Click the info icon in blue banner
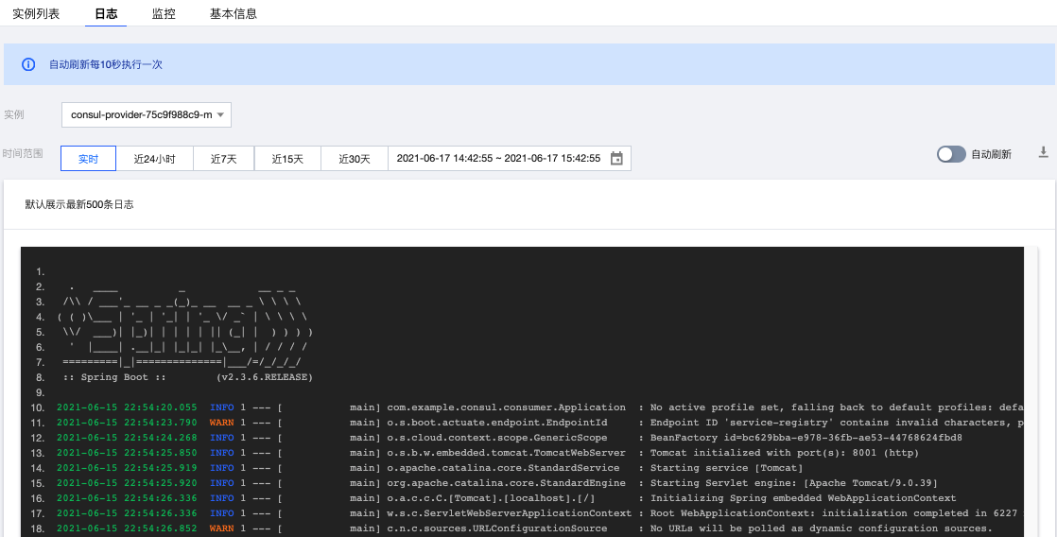The width and height of the screenshot is (1057, 537). pos(28,64)
